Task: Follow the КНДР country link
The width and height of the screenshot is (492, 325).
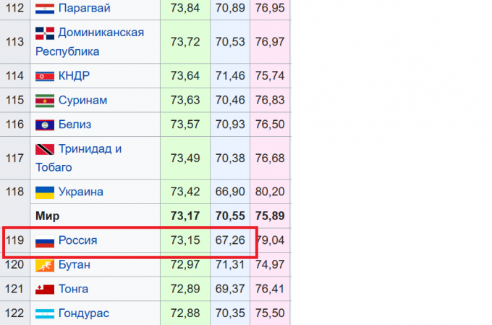Action: pyautogui.click(x=73, y=76)
